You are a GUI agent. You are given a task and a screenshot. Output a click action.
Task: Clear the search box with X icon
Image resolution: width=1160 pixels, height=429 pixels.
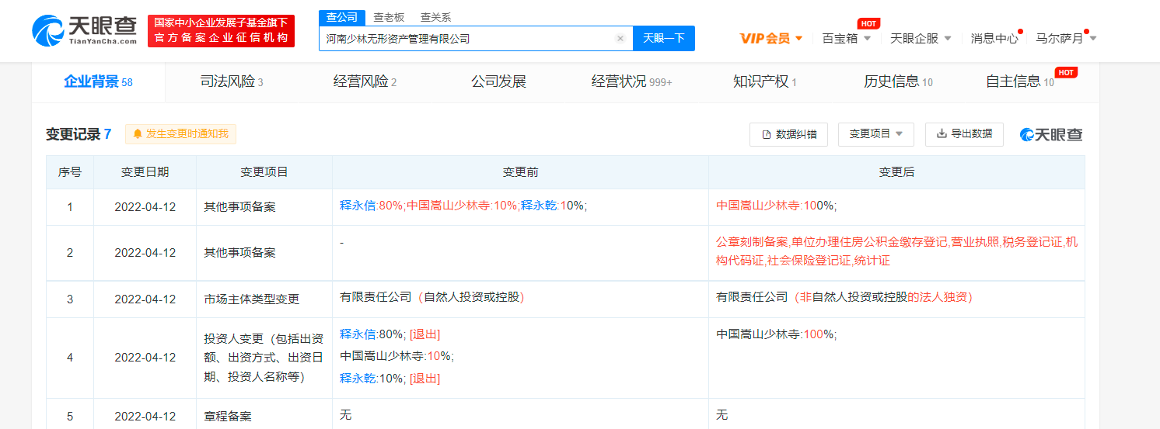click(x=620, y=38)
